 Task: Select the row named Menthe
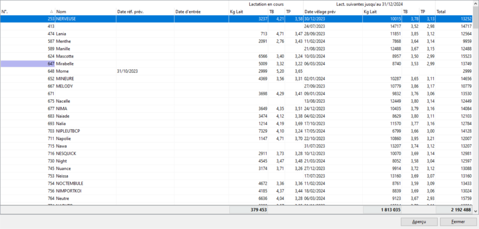pos(237,41)
